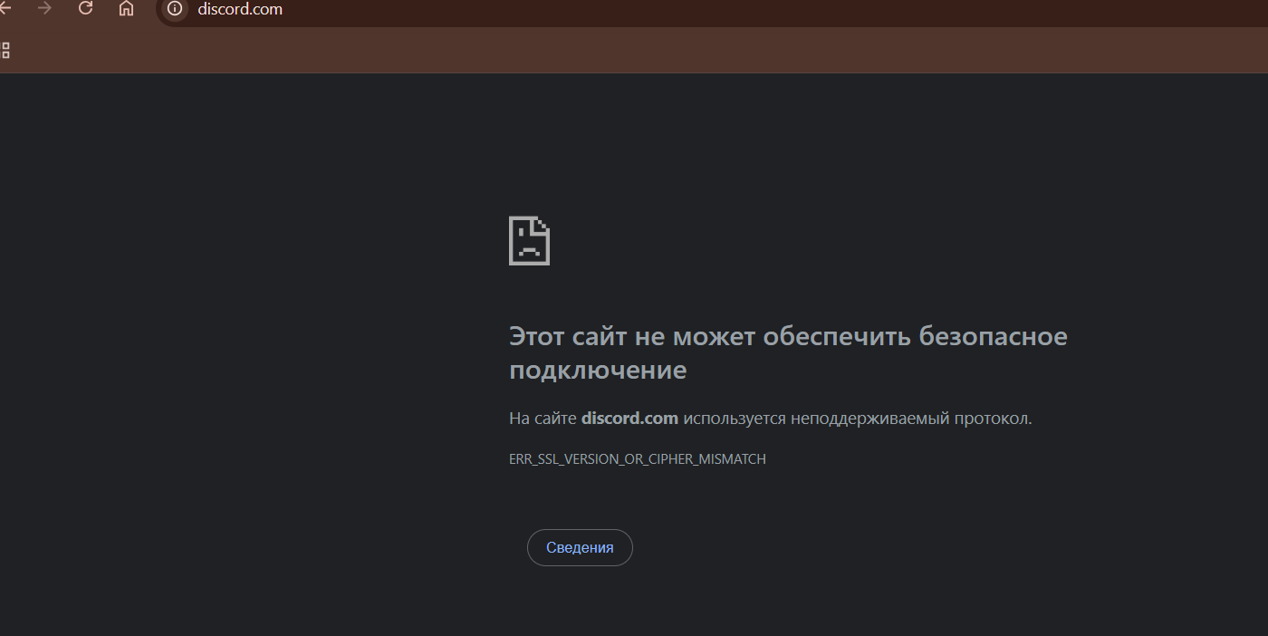1268x636 pixels.
Task: Open site information icon beside discord.com
Action: [175, 9]
